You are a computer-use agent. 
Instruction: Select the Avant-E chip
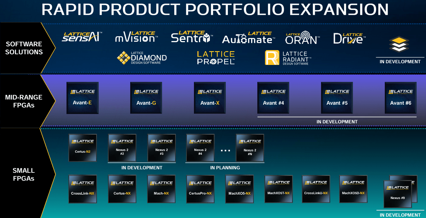(82, 98)
